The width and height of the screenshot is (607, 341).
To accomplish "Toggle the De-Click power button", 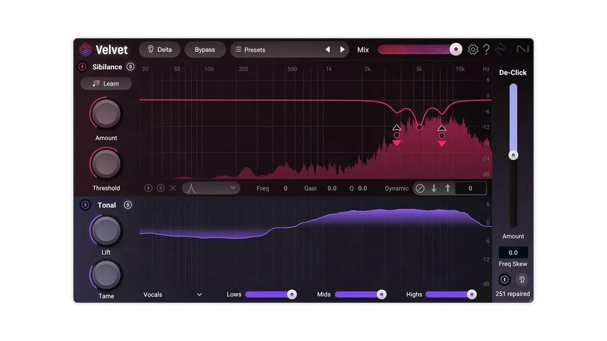I will click(504, 279).
